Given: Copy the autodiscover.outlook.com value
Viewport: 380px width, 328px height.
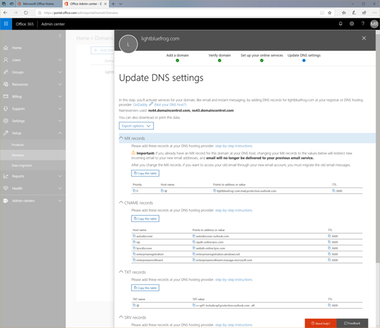Looking at the screenshot, I should click(194, 236).
